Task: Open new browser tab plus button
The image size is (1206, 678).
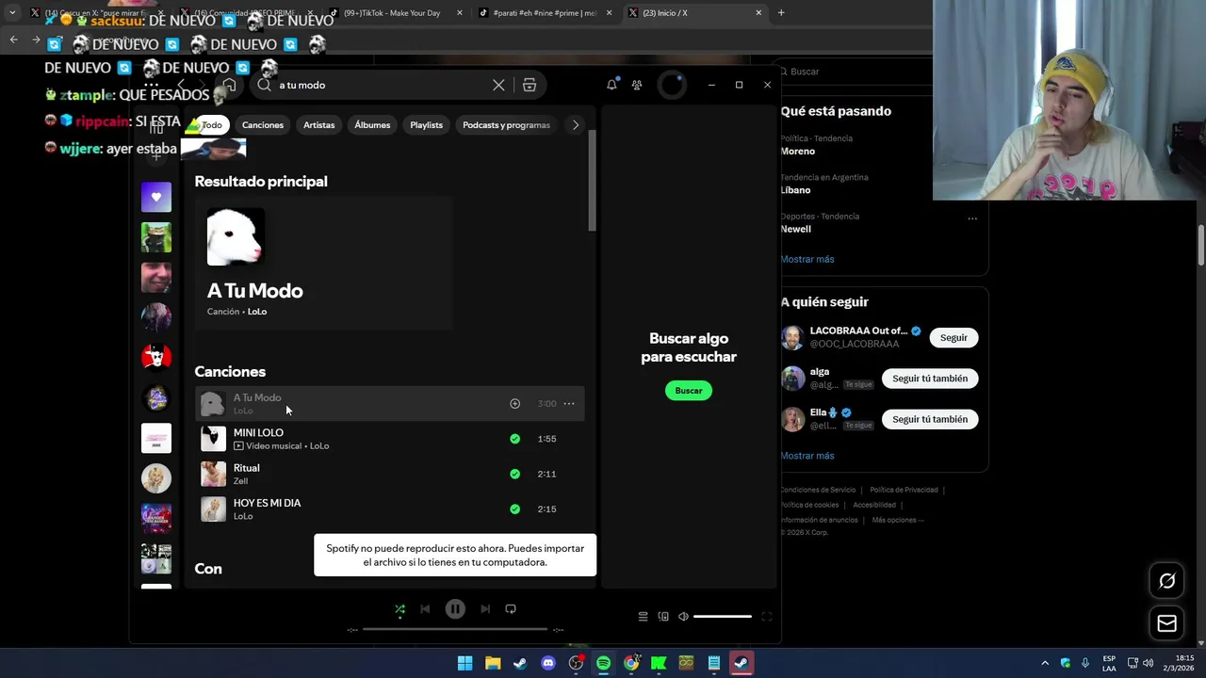Action: (x=781, y=13)
